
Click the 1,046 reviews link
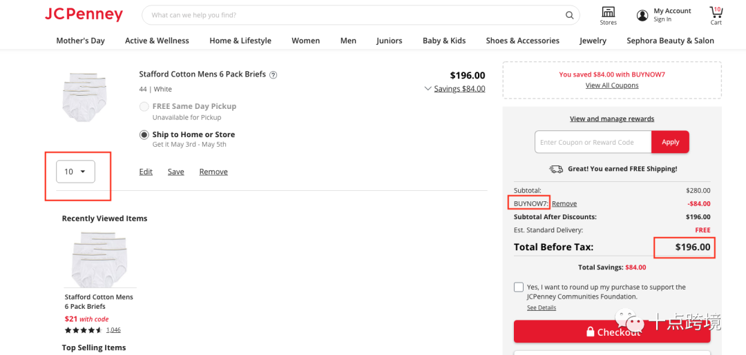113,330
